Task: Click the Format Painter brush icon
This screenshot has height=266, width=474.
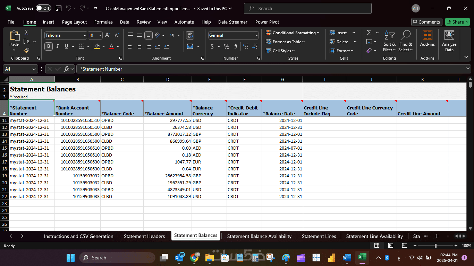Action: [x=26, y=51]
